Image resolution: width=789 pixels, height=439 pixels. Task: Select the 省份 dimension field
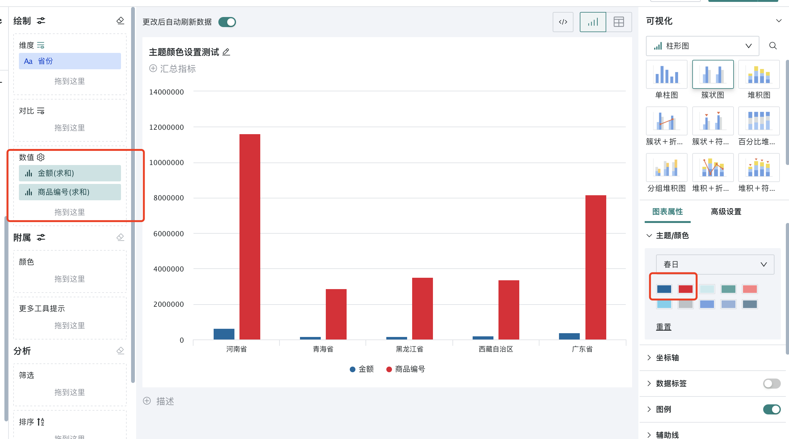coord(70,61)
